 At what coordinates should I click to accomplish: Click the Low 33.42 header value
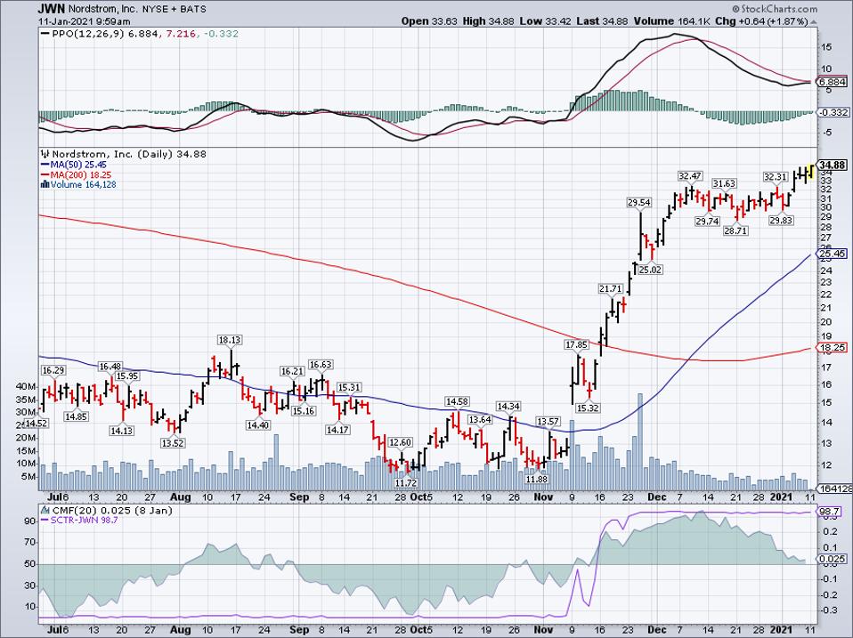point(544,21)
